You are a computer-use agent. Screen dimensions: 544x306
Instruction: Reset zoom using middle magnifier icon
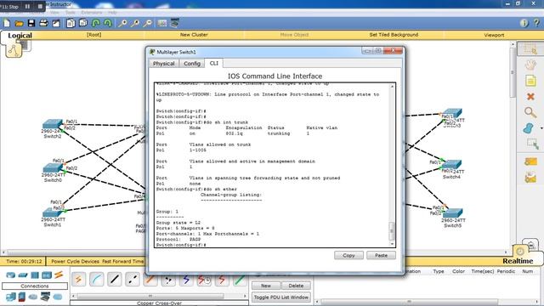[134, 23]
